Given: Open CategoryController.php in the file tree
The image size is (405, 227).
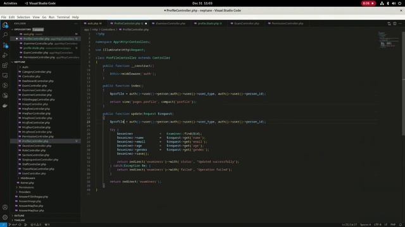Looking at the screenshot, I should (x=37, y=72).
